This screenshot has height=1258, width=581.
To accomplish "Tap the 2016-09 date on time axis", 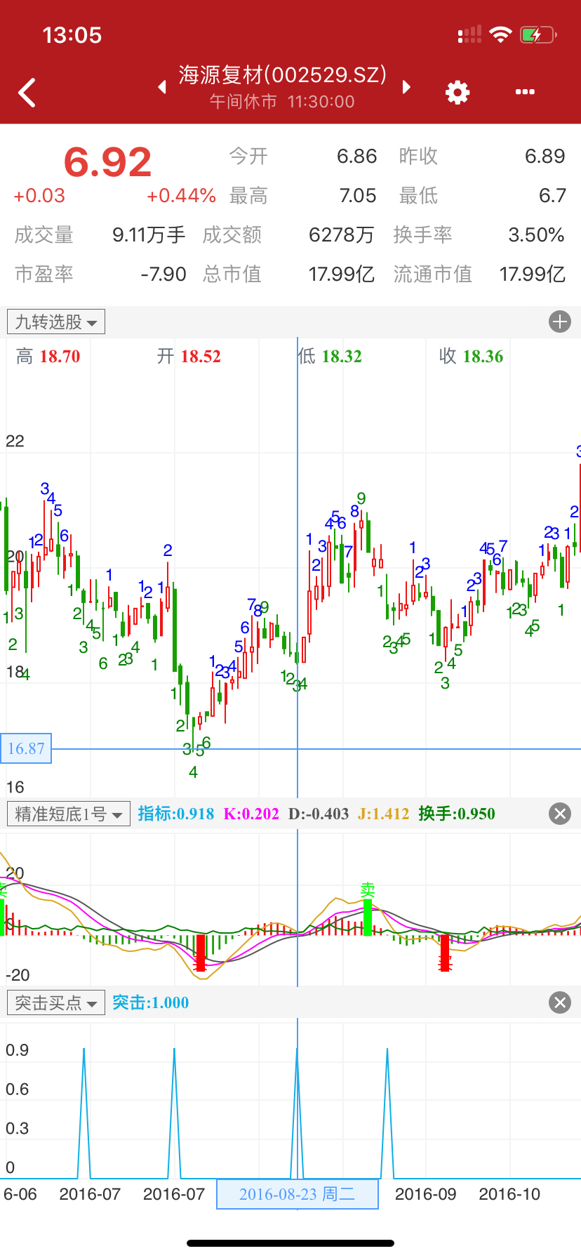I will pyautogui.click(x=425, y=1194).
